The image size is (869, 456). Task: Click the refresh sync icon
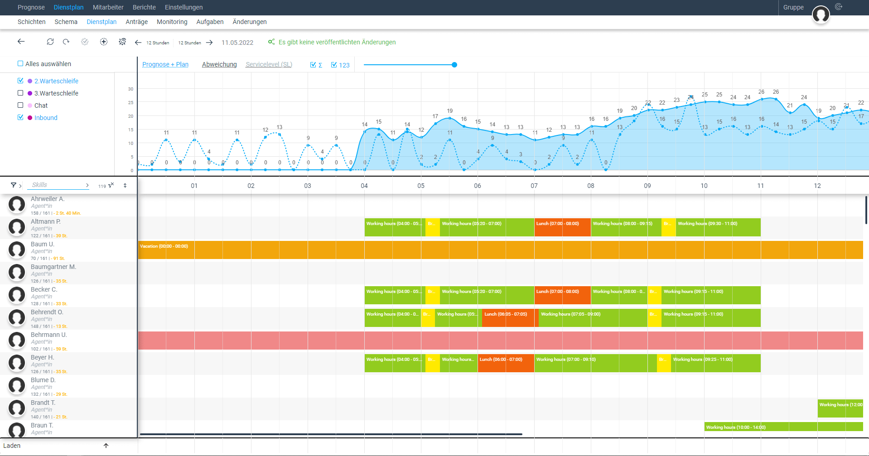50,42
